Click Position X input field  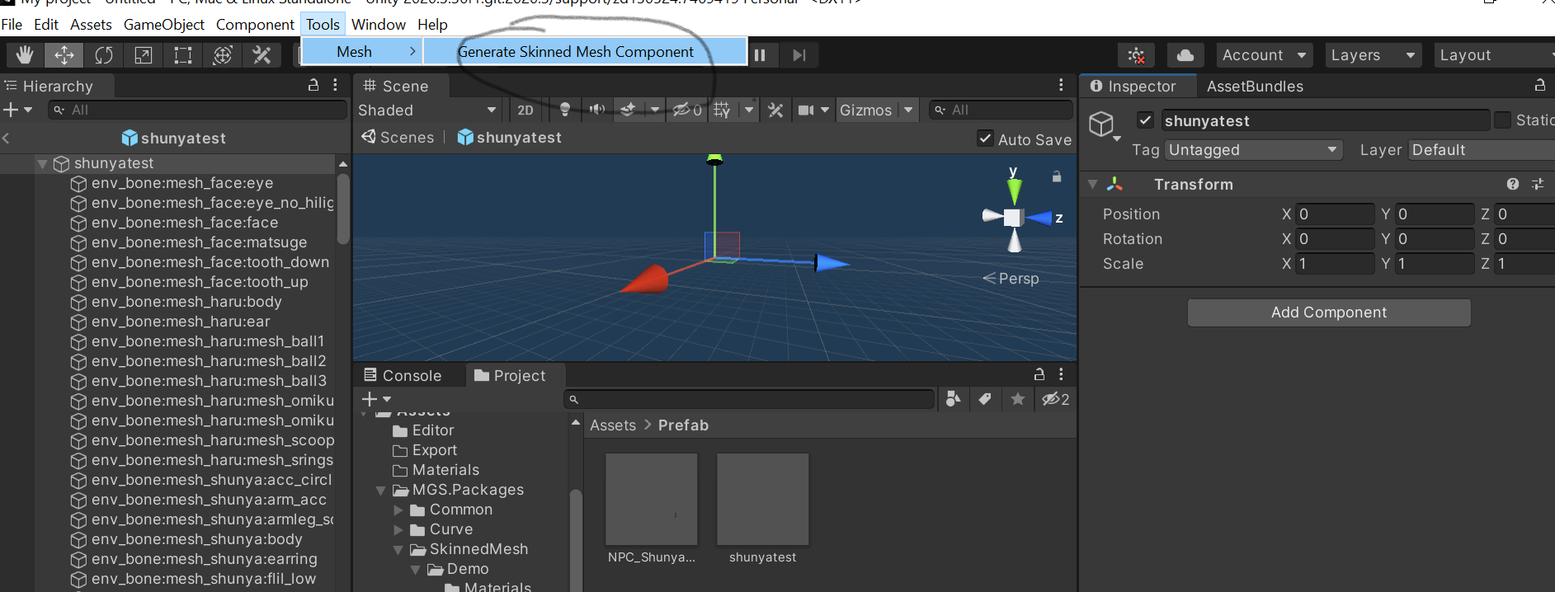pos(1335,214)
